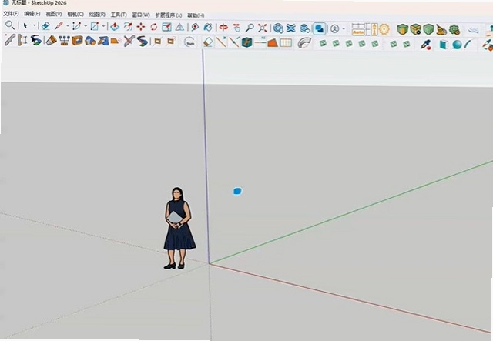Expand the user profile dropdown arrow
The width and height of the screenshot is (493, 341).
point(344,29)
